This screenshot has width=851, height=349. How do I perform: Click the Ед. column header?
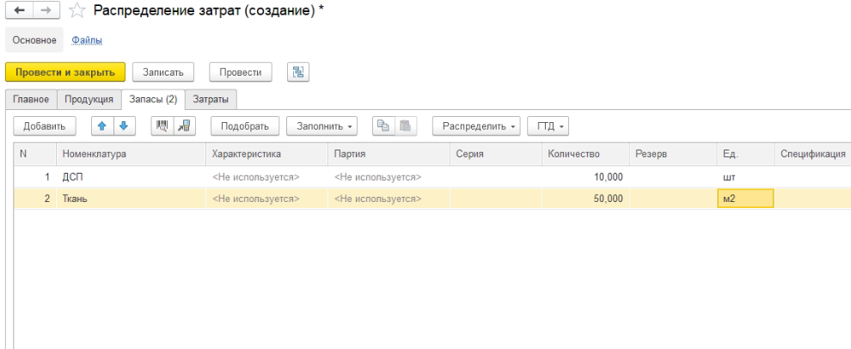pos(745,154)
